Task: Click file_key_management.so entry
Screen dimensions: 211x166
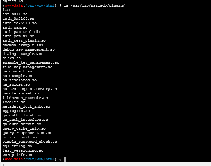Action: click(27, 67)
